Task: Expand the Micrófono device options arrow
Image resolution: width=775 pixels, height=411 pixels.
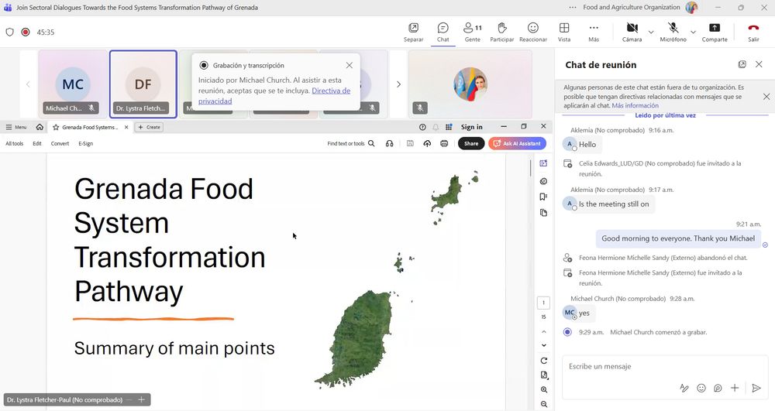Action: [x=693, y=32]
